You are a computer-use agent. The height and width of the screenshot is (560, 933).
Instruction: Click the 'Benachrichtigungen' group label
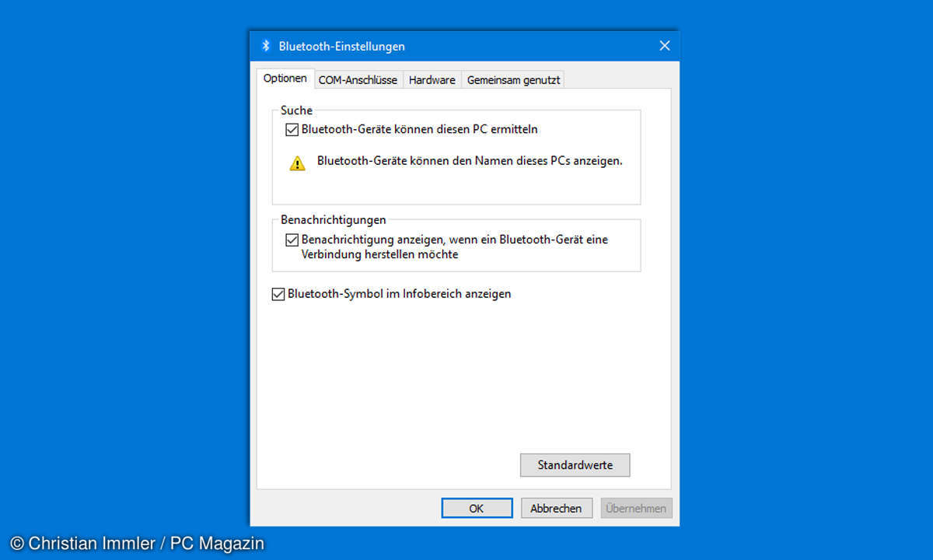tap(333, 220)
